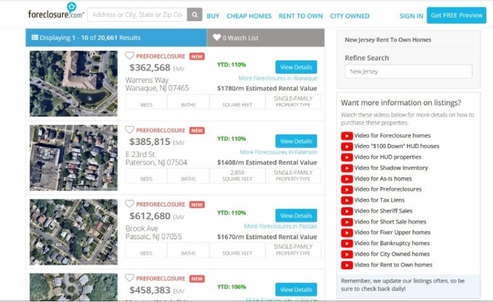Play the Sheriff Sales YouTube video icon
Screen dimensions: 493x302
[347, 211]
